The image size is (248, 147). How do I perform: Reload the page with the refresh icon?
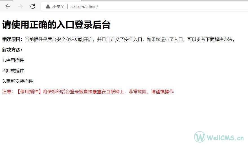[33, 6]
